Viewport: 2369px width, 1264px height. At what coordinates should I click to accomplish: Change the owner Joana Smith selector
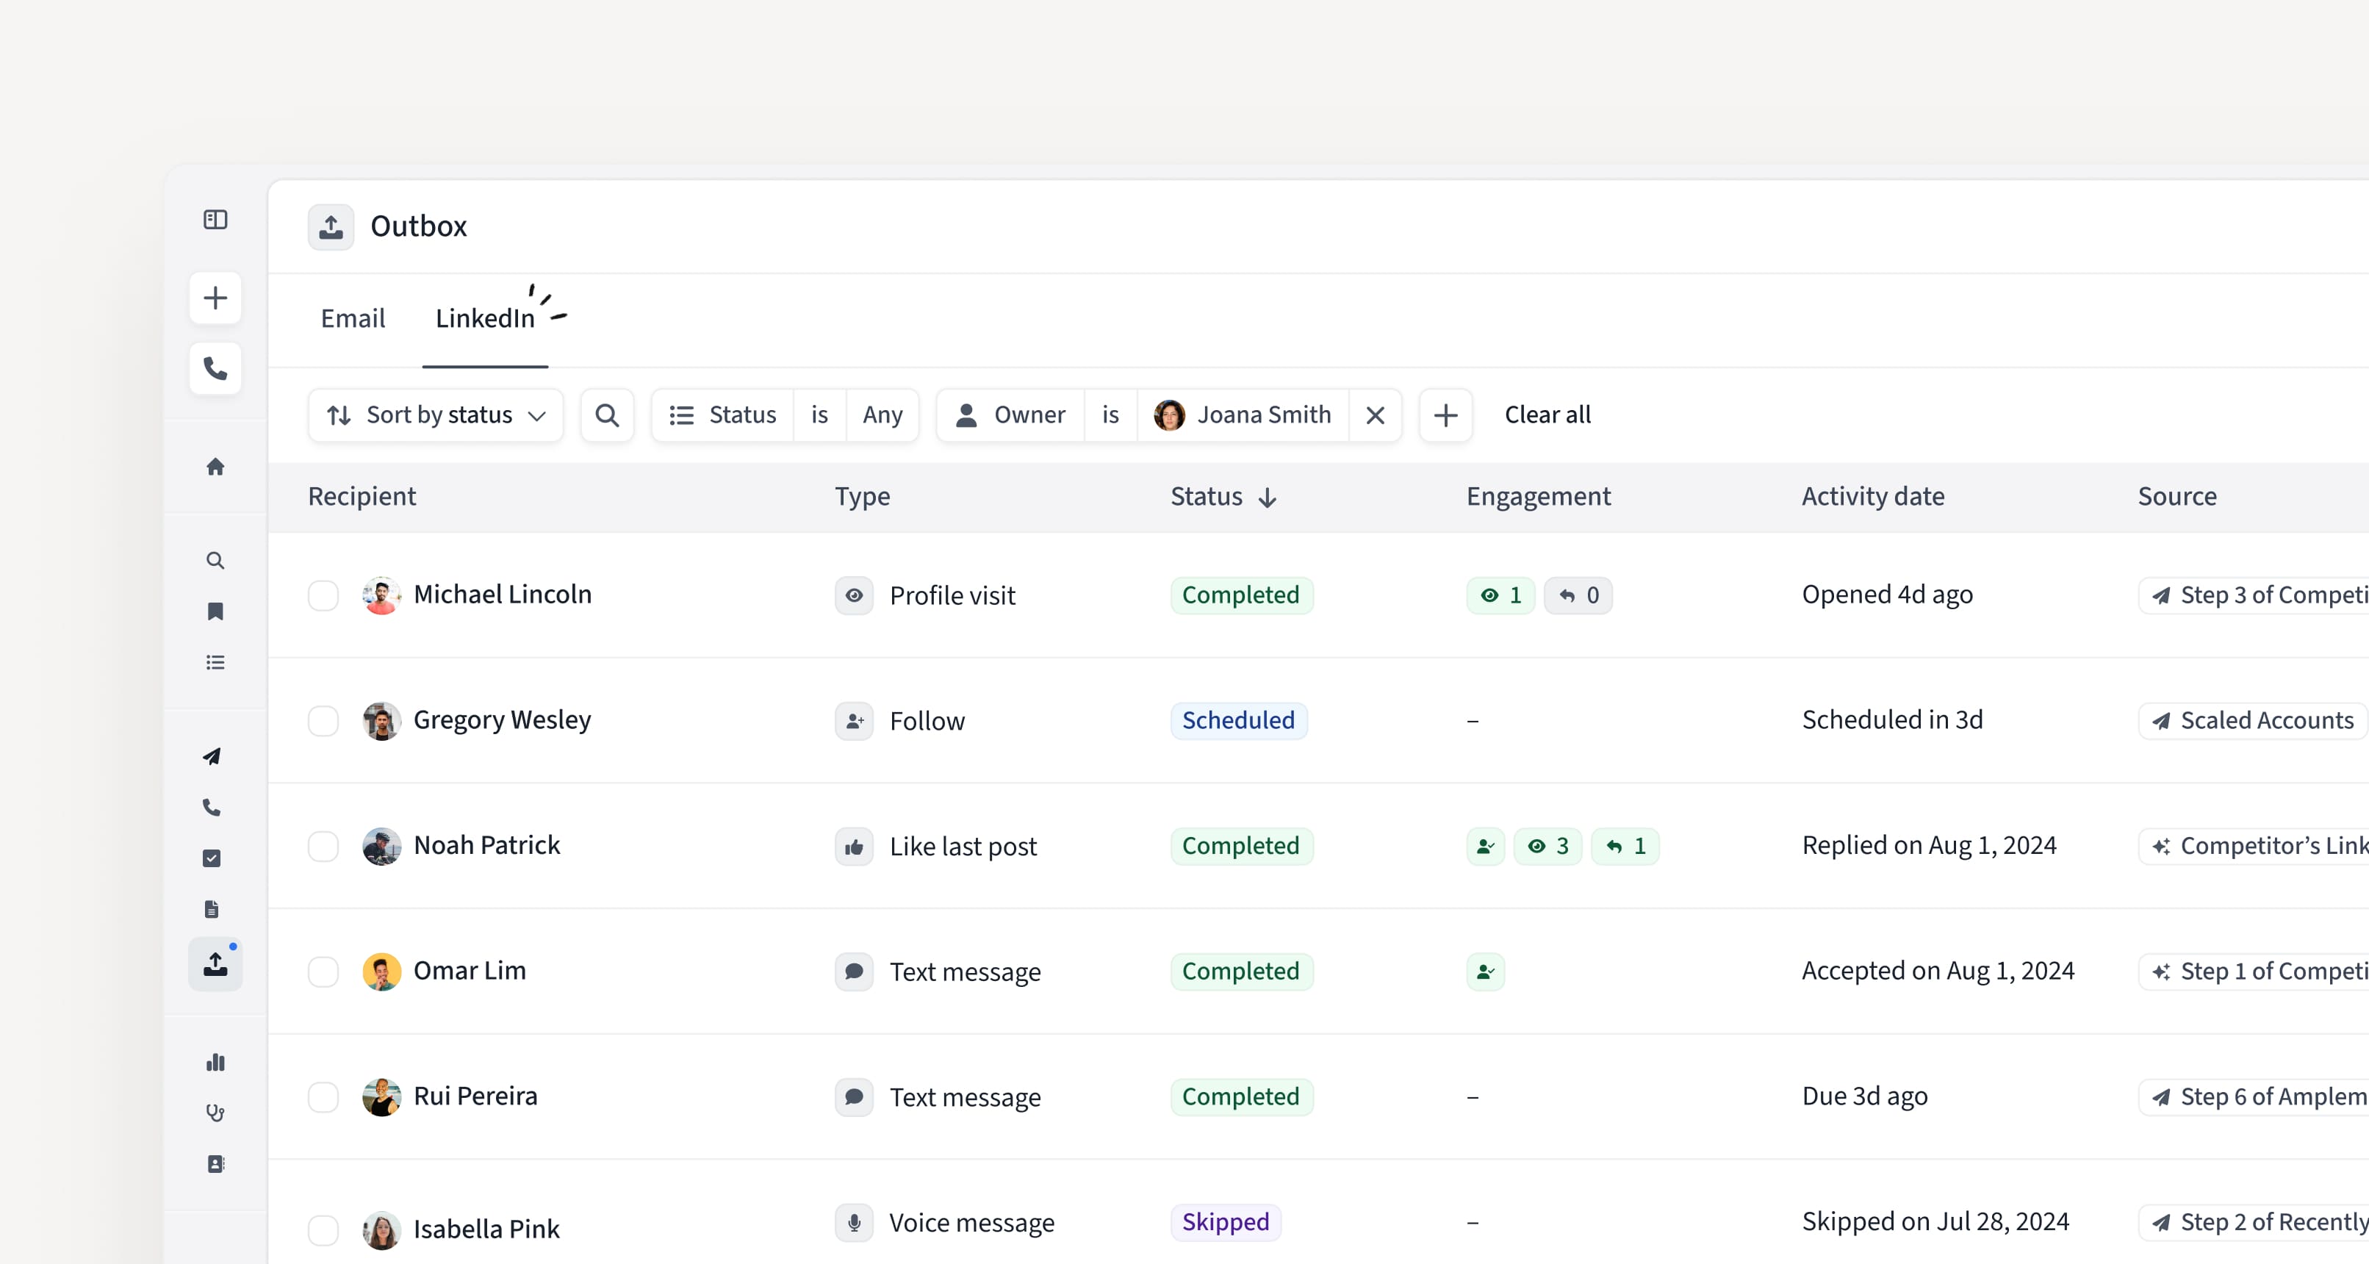click(1243, 416)
